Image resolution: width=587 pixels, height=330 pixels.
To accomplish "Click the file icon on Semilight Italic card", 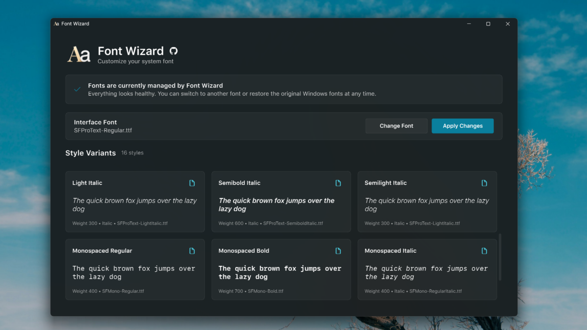I will [x=484, y=183].
